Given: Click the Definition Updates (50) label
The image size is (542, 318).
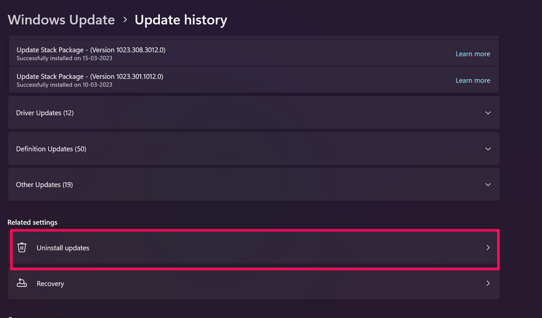Looking at the screenshot, I should pos(51,149).
